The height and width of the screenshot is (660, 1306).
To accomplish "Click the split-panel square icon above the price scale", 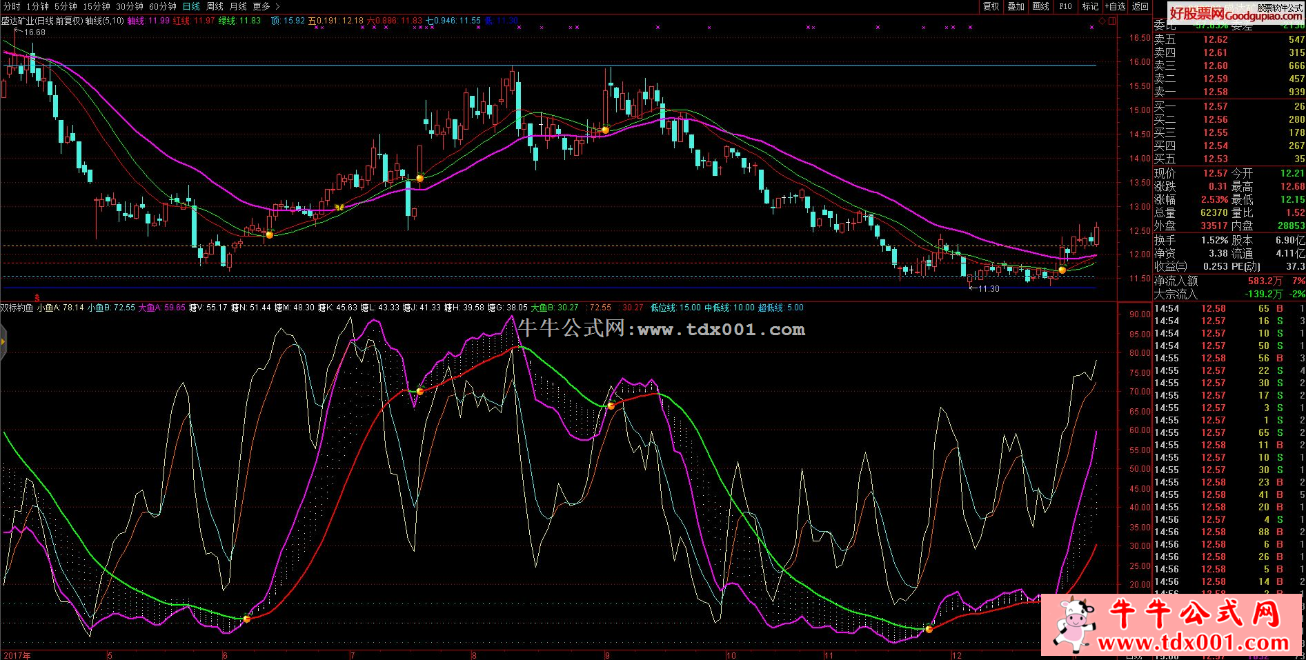I will [1111, 21].
